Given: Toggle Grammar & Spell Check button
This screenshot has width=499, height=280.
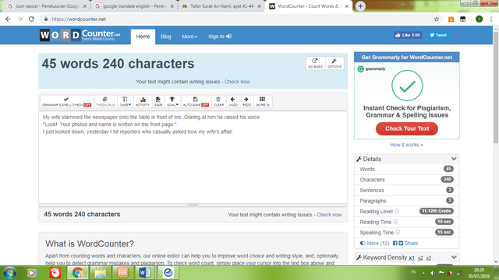Looking at the screenshot, I should [x=67, y=102].
